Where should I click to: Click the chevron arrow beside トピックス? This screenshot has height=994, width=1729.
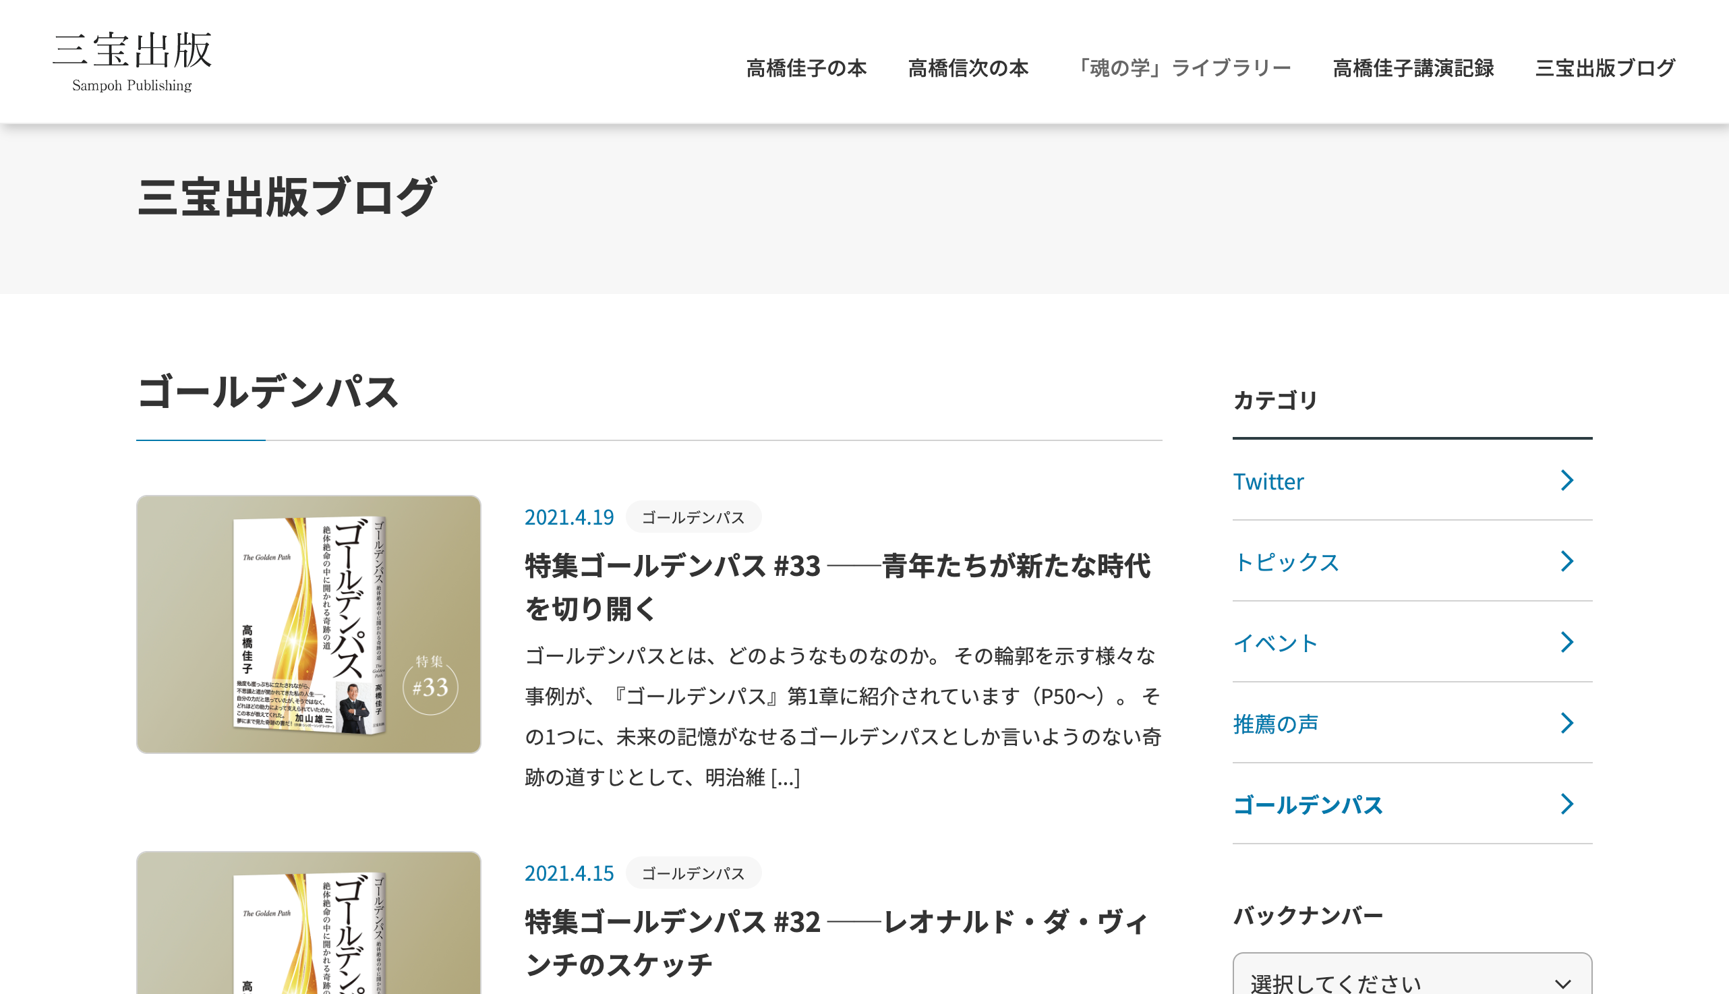(1567, 561)
